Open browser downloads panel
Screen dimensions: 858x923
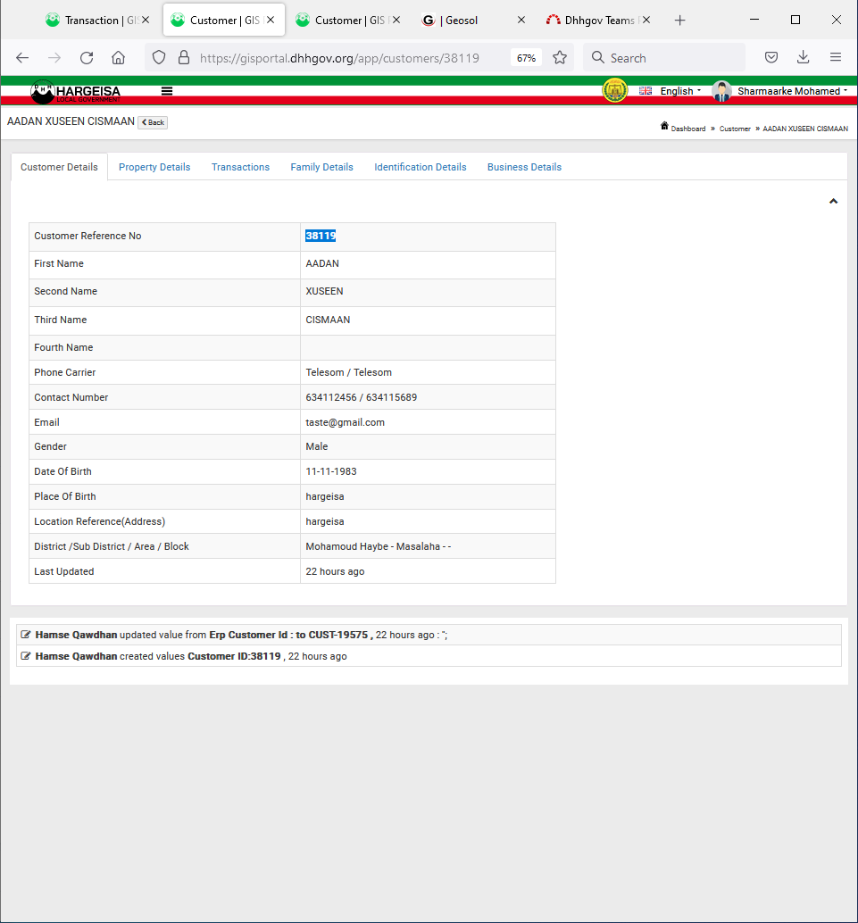click(x=804, y=58)
